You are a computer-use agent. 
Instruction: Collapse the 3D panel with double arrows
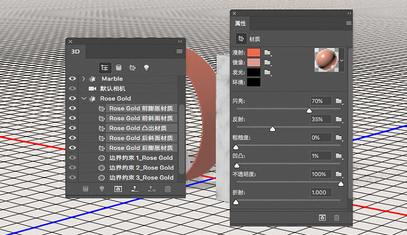click(180, 42)
